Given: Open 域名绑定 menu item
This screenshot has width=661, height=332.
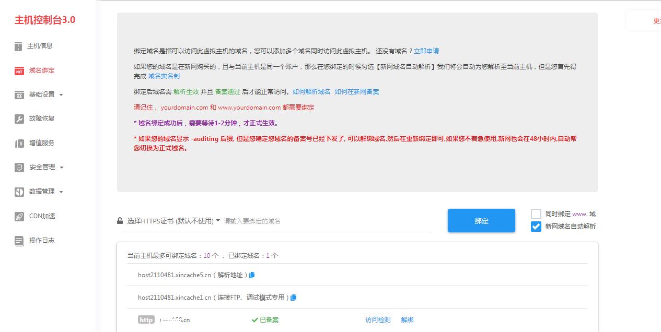Looking at the screenshot, I should coord(42,70).
